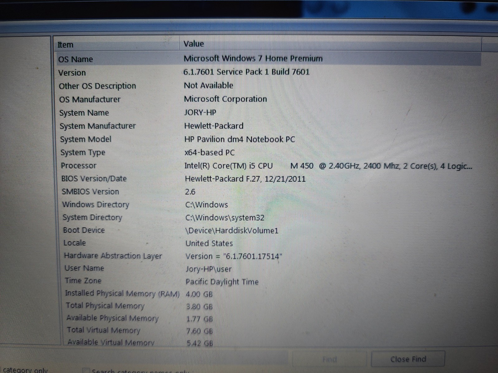Click the value Jory-HP\user
498x373 pixels.
[x=209, y=269]
